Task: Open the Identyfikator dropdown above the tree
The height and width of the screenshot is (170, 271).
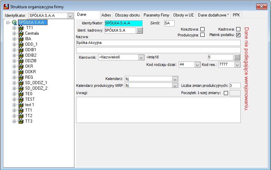Action: pyautogui.click(x=70, y=16)
